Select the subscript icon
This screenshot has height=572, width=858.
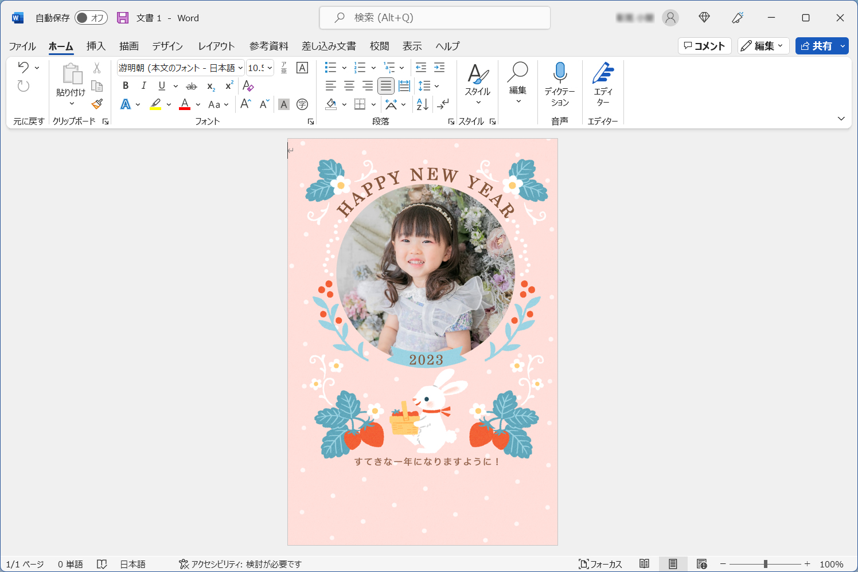tap(210, 86)
